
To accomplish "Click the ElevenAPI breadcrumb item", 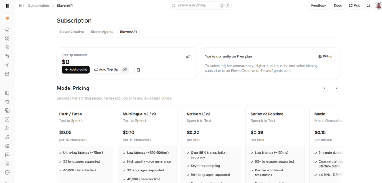I will pos(65,6).
